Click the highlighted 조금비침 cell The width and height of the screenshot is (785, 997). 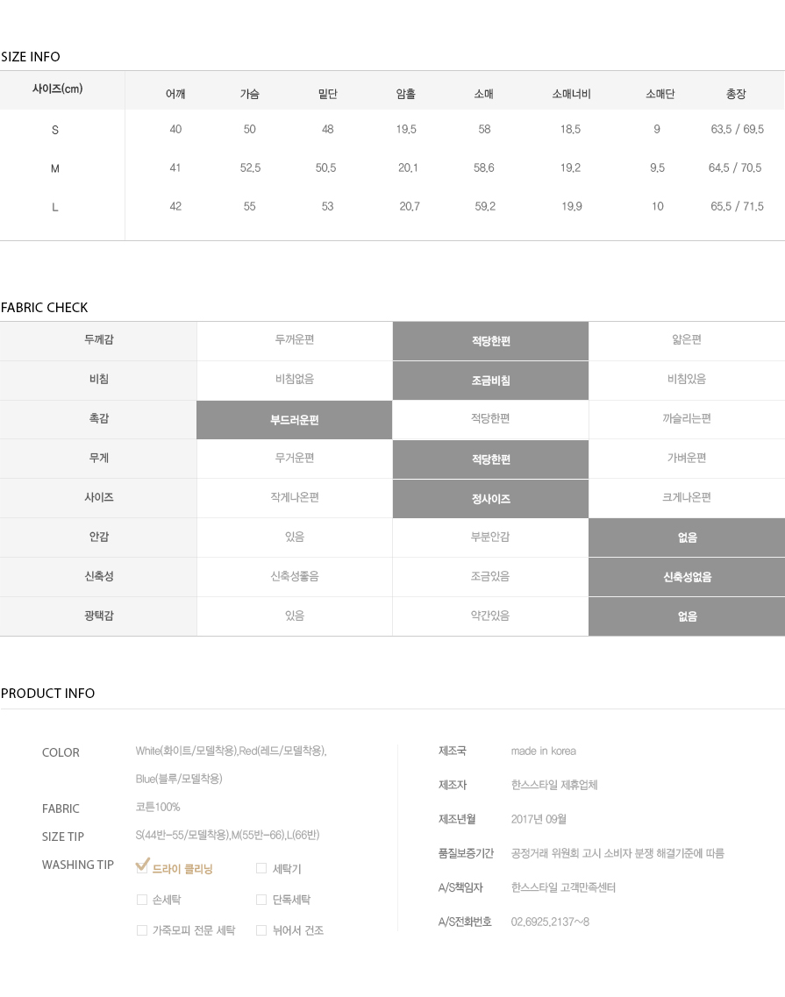coord(490,381)
